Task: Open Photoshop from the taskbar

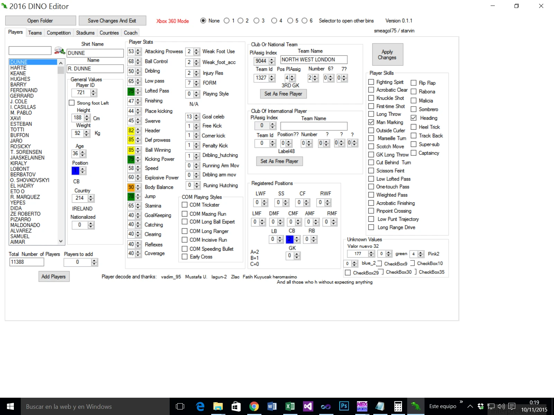Action: [344, 406]
